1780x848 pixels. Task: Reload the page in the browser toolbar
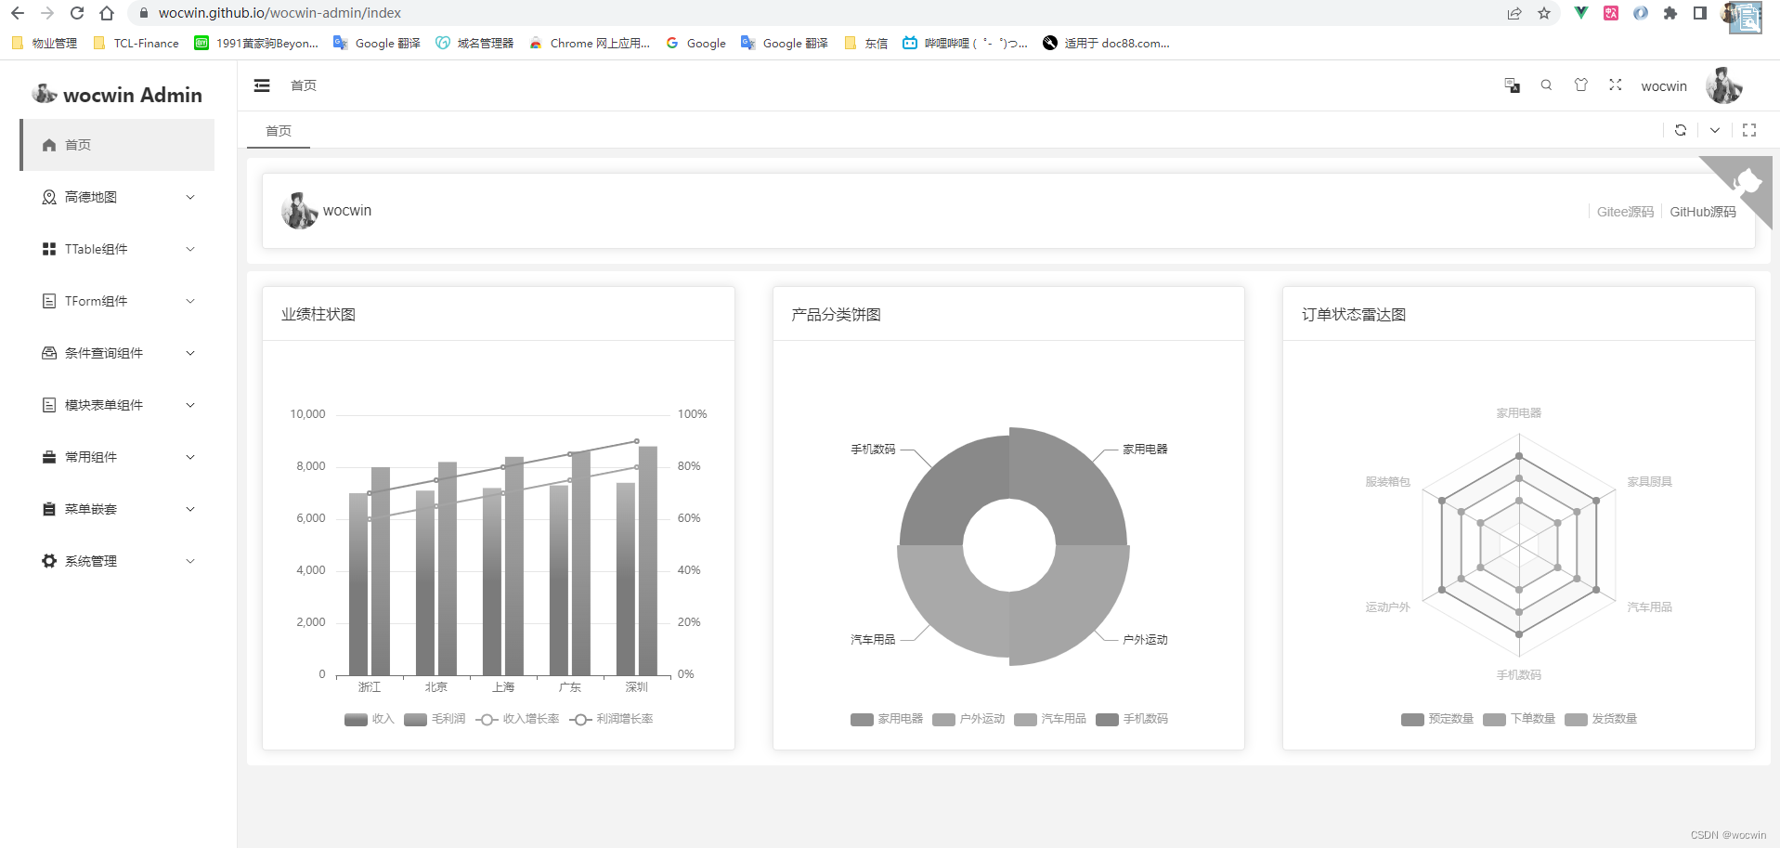77,13
